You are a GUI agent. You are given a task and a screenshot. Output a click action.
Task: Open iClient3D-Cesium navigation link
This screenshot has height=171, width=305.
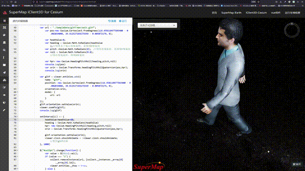[256, 13]
